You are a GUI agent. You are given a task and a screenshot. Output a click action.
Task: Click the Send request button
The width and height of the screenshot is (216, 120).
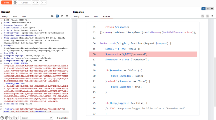6,2
